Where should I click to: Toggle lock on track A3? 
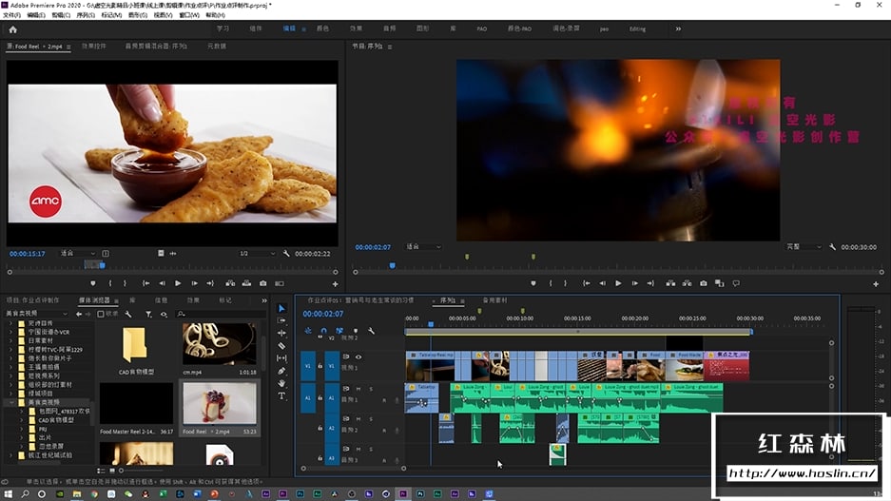pos(320,458)
